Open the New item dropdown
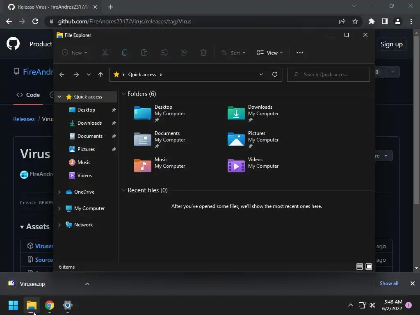Screen dimensions: 420x315 click(x=75, y=53)
